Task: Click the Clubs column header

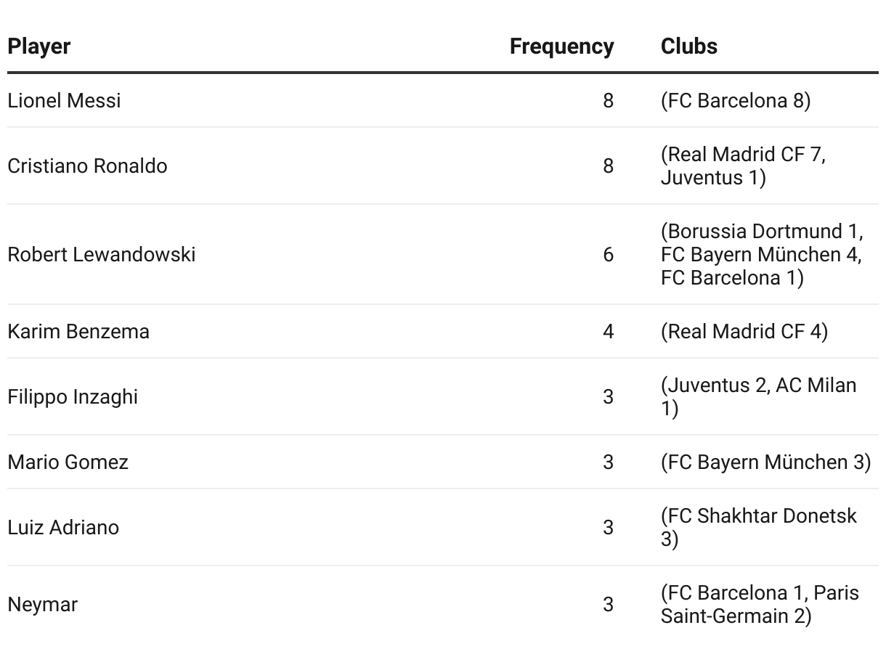Action: (x=689, y=46)
